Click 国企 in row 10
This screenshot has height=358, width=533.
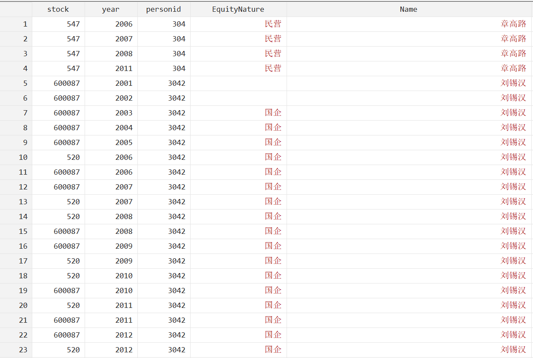(x=273, y=157)
